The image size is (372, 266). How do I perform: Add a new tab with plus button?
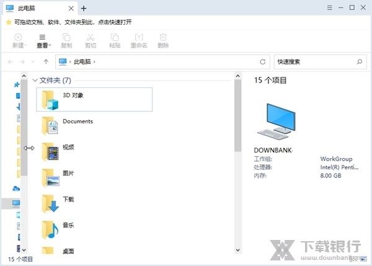pyautogui.click(x=84, y=9)
